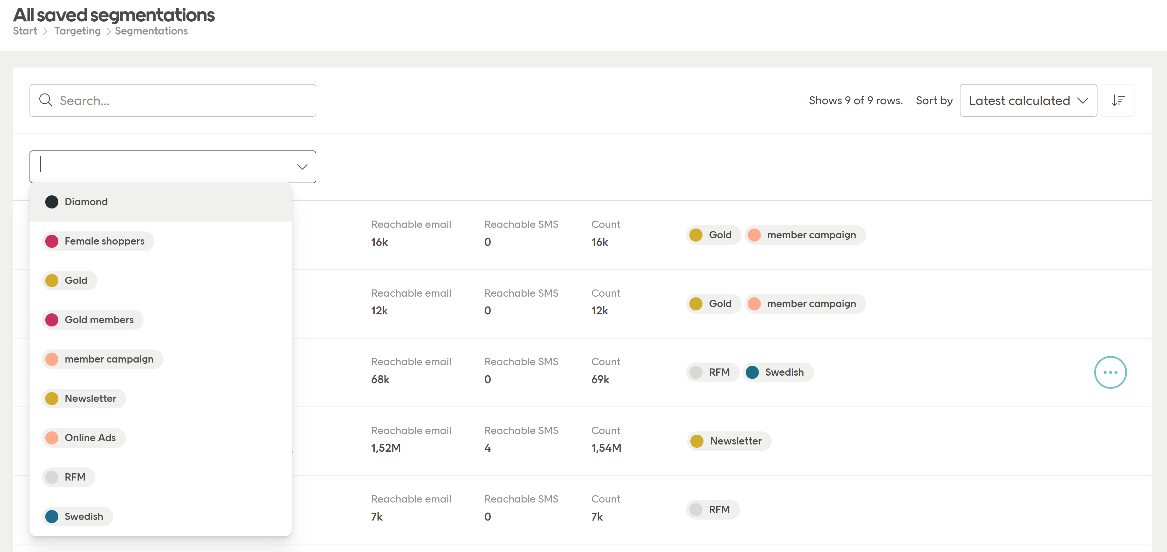Click the pink dot on Female shoppers tag

(52, 241)
